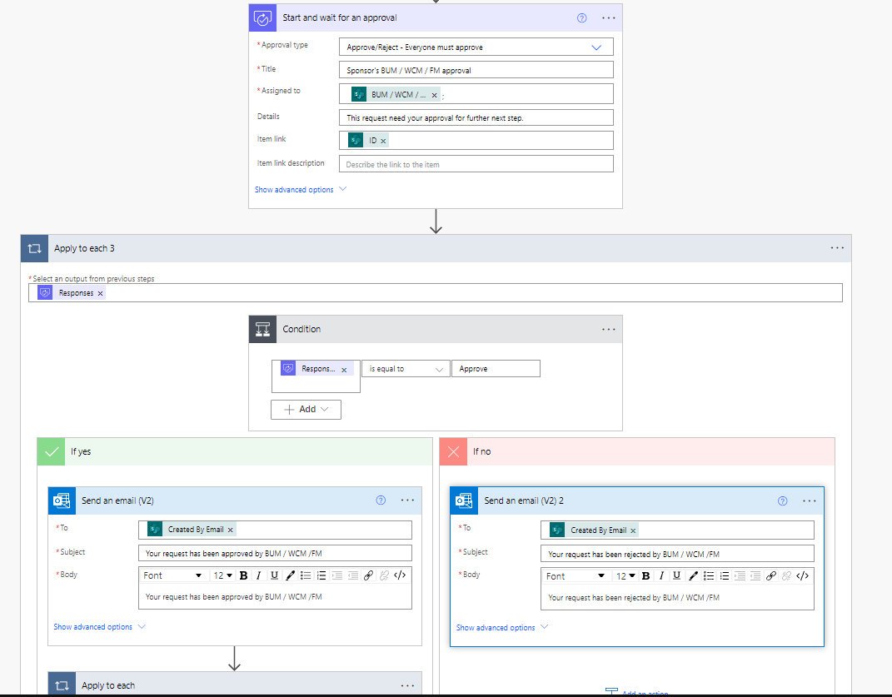Open the font size 12 dropdown in the rejected email
The image size is (892, 697).
tap(625, 575)
